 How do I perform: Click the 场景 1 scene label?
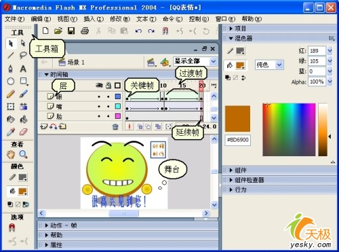tap(76, 62)
